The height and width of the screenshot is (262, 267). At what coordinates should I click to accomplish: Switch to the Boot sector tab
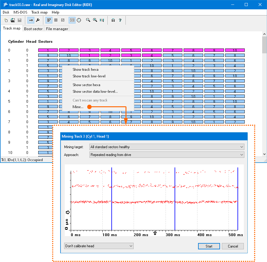[33, 29]
